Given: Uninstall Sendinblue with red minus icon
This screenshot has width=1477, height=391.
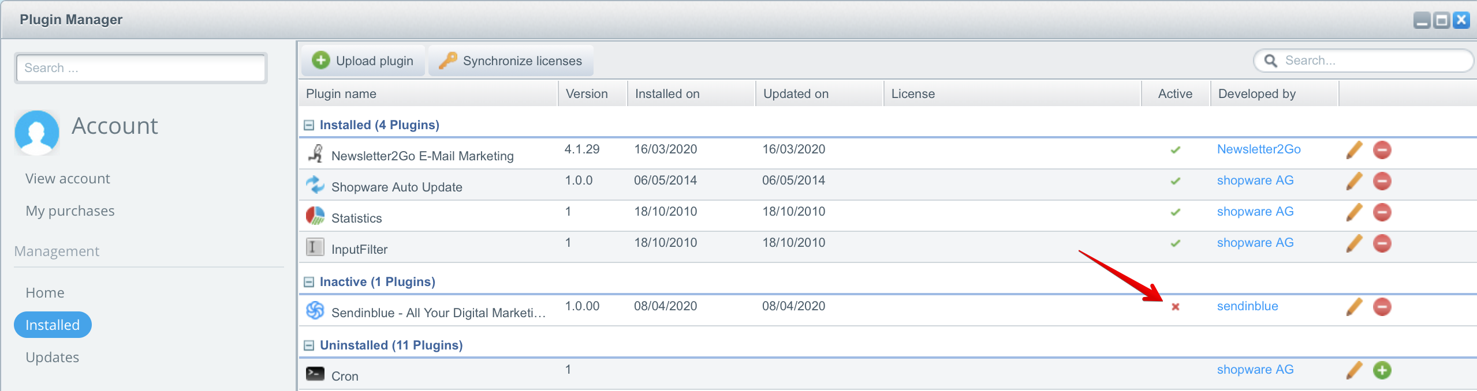Looking at the screenshot, I should [x=1382, y=307].
